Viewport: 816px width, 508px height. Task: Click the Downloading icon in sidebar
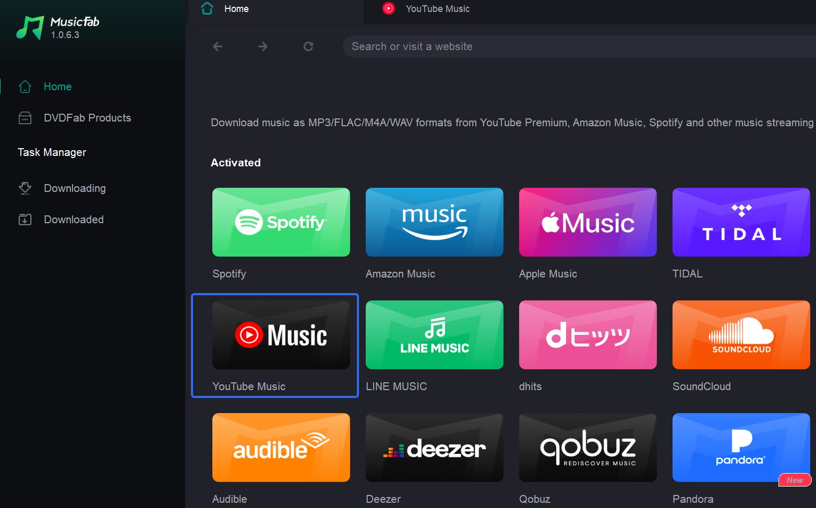pos(75,188)
